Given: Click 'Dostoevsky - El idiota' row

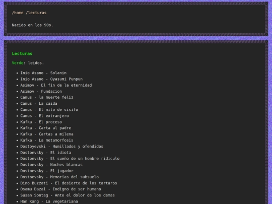Looking at the screenshot, I should [x=46, y=153].
